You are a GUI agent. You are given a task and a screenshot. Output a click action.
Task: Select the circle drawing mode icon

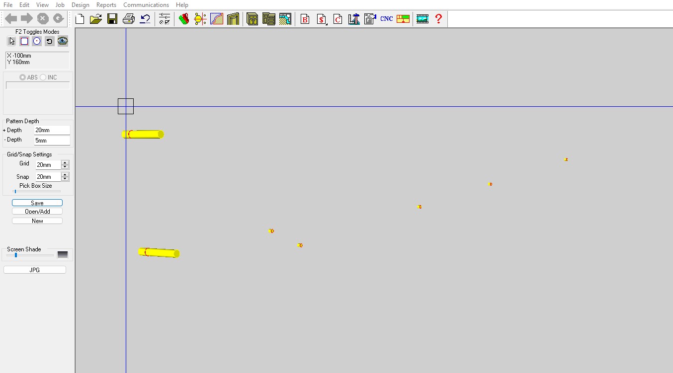[x=37, y=41]
